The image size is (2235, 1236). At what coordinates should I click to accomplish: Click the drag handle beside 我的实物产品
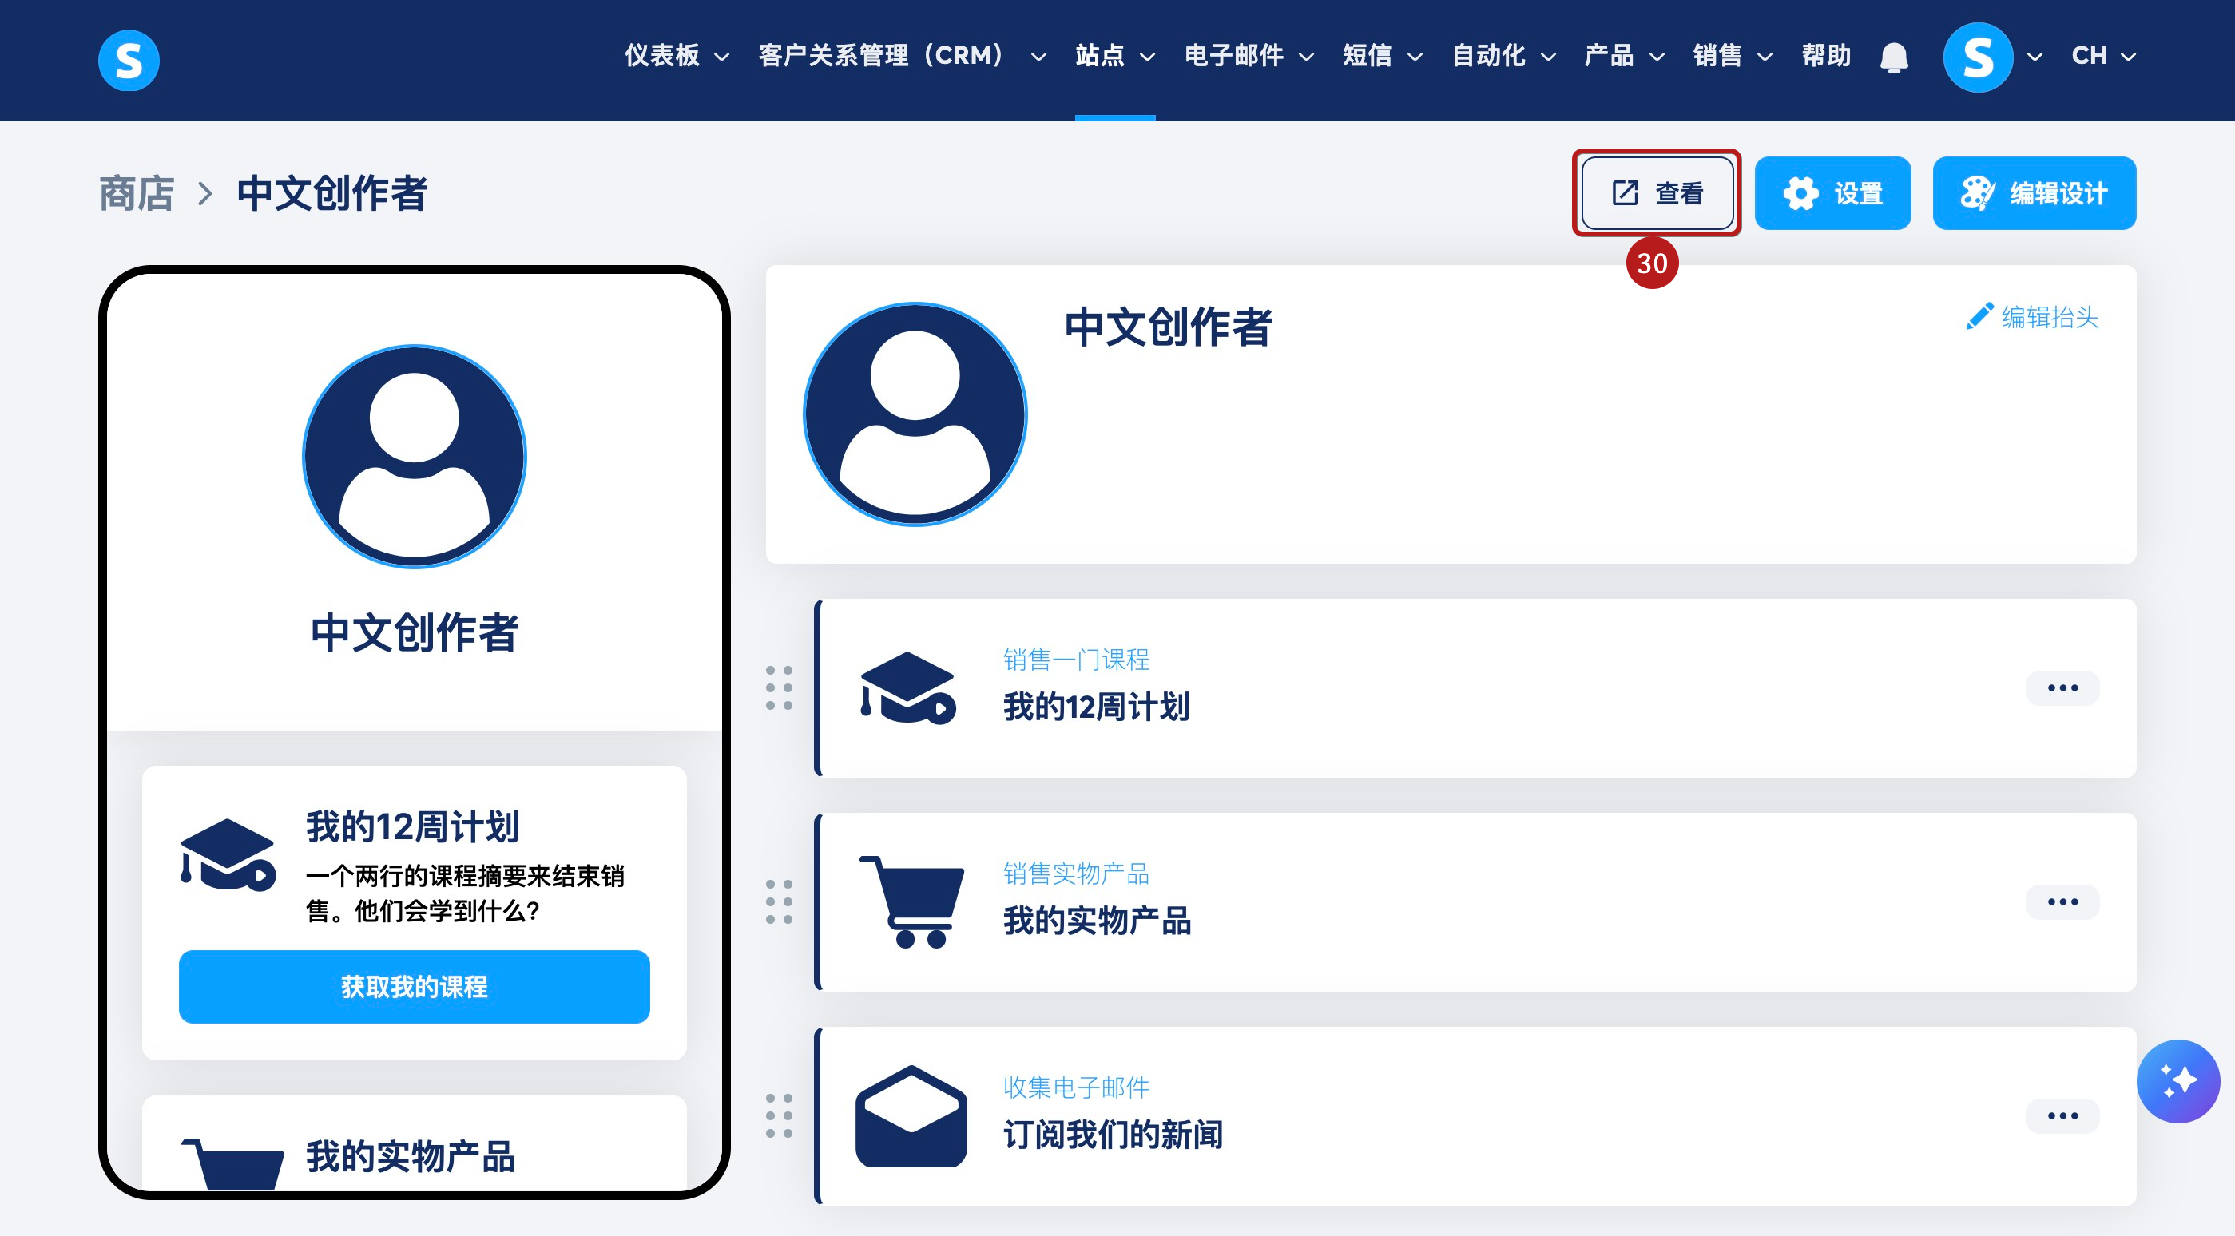click(778, 902)
